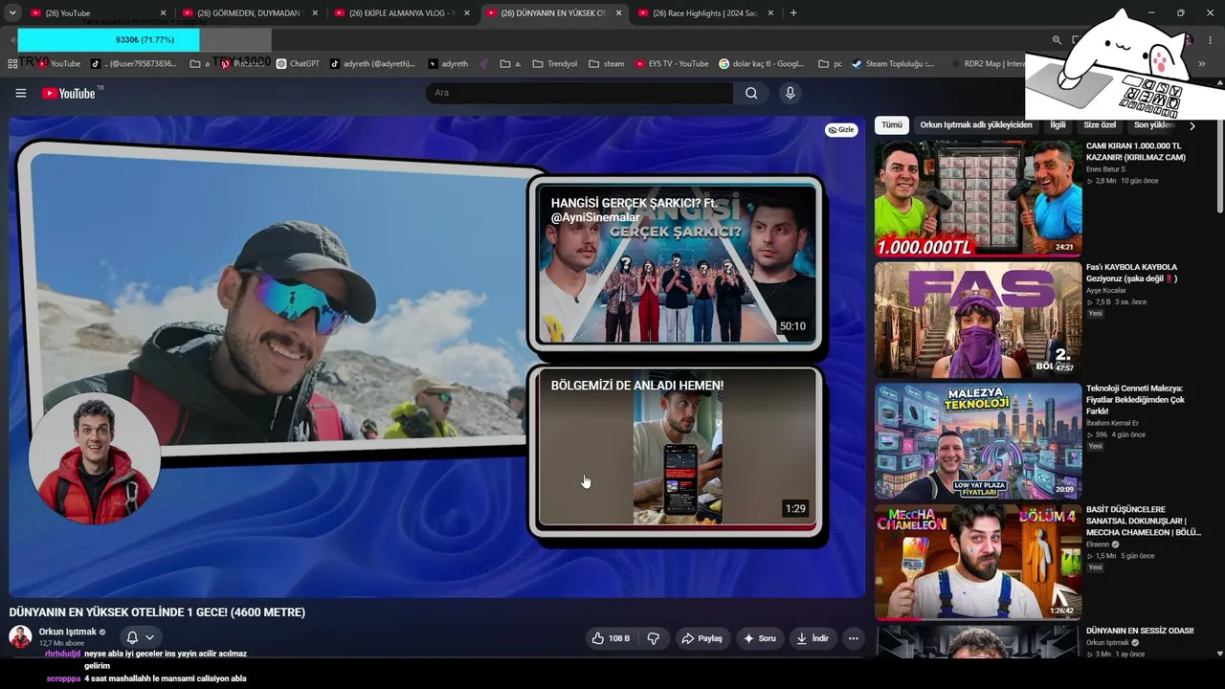This screenshot has height=689, width=1225.
Task: Open the tab search dropdown arrow
Action: click(12, 13)
